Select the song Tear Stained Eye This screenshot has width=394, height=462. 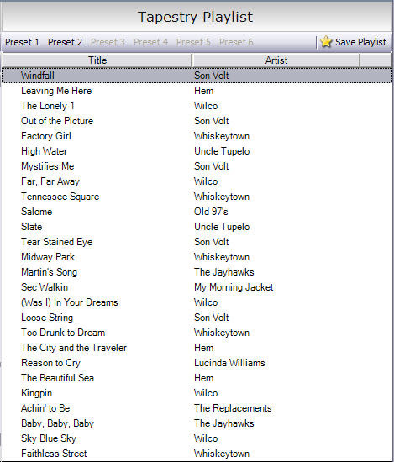[x=57, y=242]
